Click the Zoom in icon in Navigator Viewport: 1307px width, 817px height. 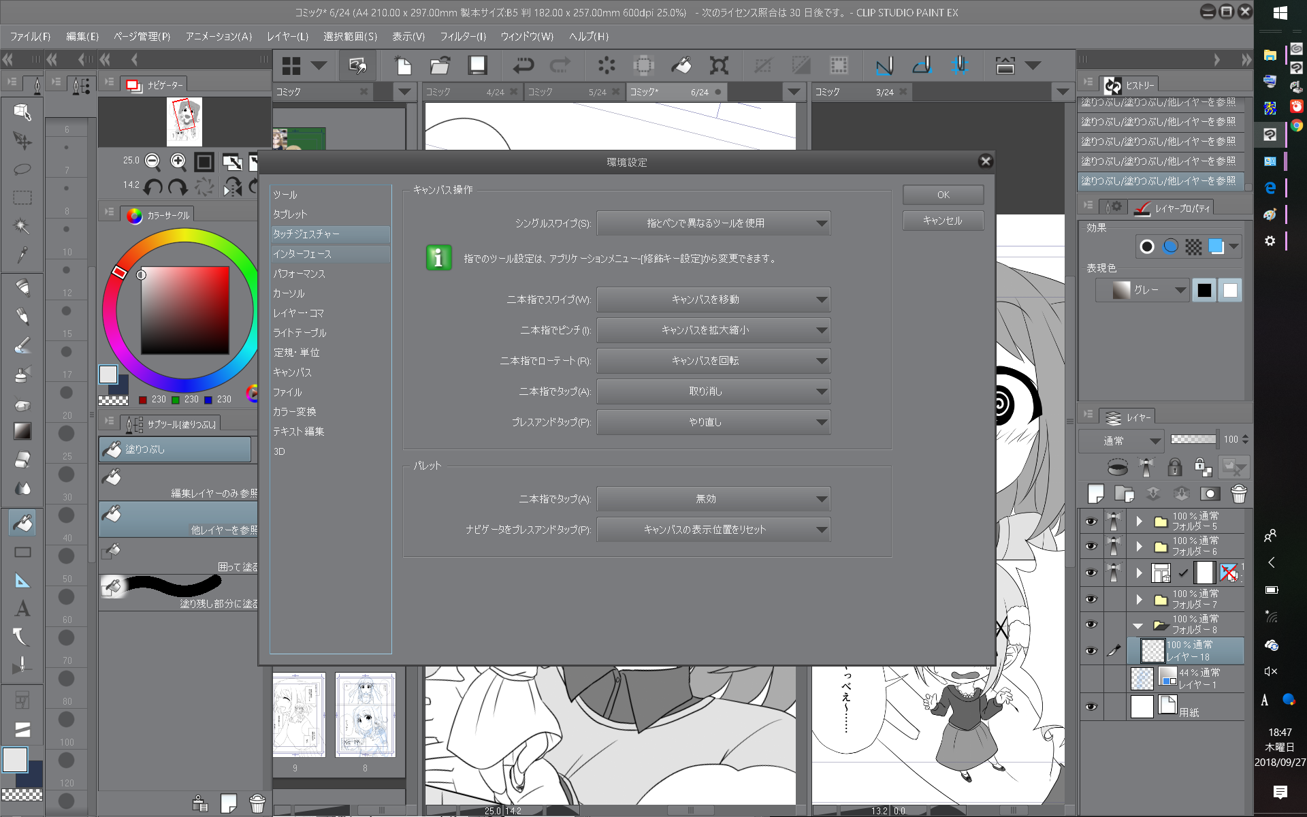click(x=178, y=161)
